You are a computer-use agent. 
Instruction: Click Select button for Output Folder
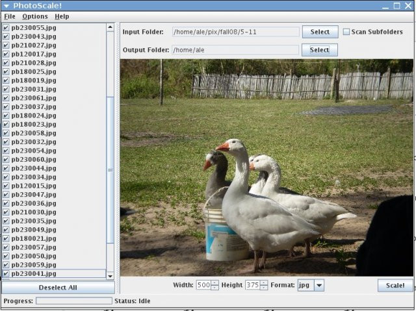(x=320, y=50)
